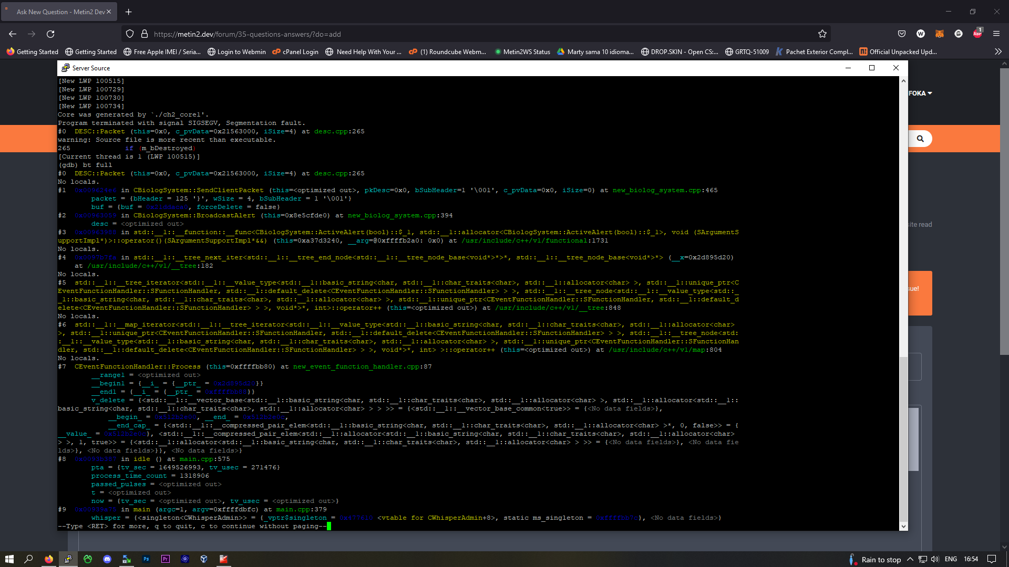1009x567 pixels.
Task: Click the padlock site info icon
Action: [145, 34]
